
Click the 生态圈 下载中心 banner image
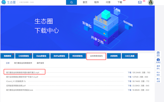(78, 28)
